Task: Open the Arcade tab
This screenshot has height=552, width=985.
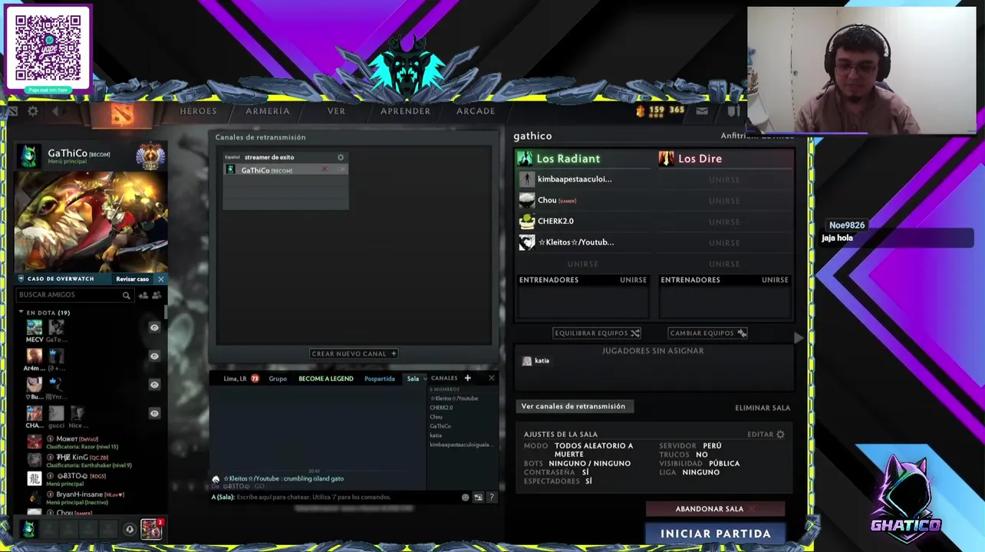Action: [x=476, y=111]
